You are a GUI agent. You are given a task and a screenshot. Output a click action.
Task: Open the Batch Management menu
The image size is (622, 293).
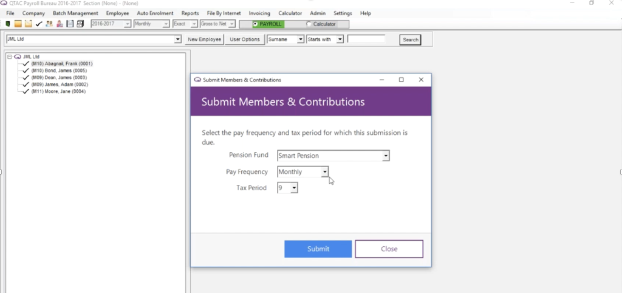point(75,13)
